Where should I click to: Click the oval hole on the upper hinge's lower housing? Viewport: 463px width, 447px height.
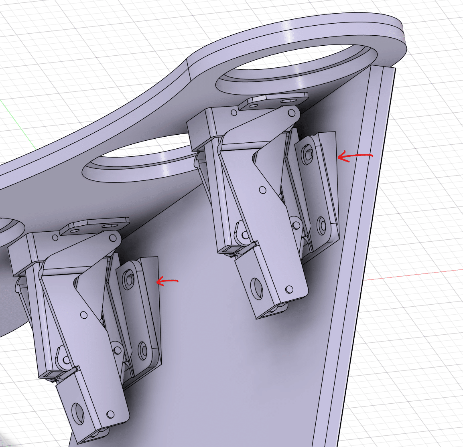[x=257, y=288]
